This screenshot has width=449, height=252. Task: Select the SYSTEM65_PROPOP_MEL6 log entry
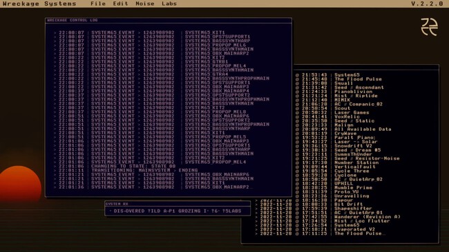point(150,45)
